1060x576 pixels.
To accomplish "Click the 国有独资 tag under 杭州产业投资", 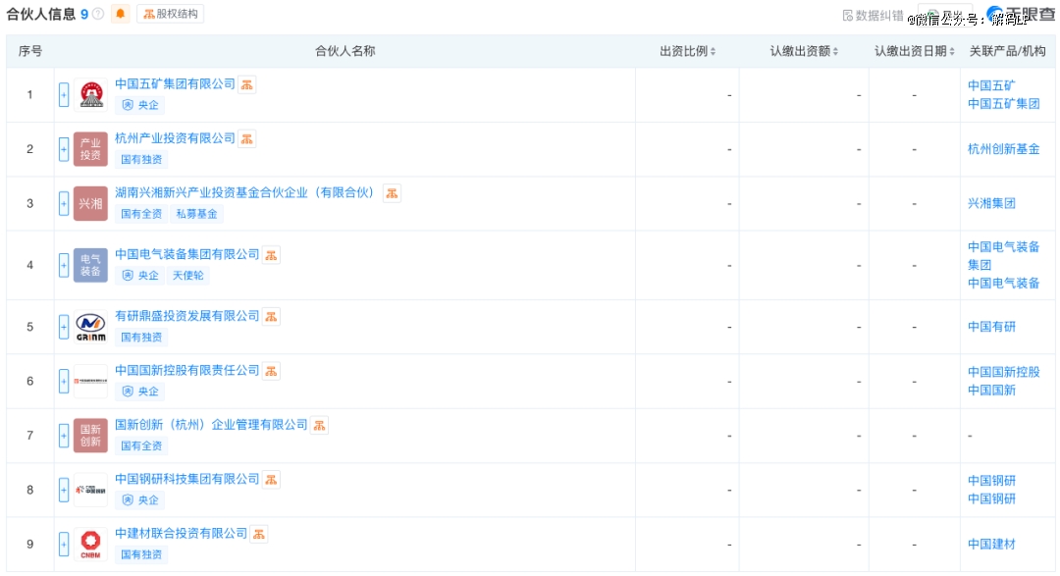I will coord(141,160).
